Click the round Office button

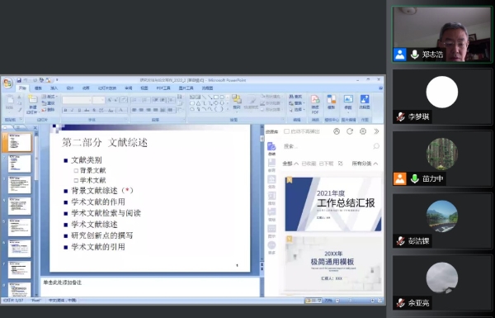[x=8, y=83]
